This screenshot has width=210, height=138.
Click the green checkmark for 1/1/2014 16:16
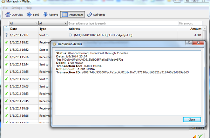pos(6,116)
